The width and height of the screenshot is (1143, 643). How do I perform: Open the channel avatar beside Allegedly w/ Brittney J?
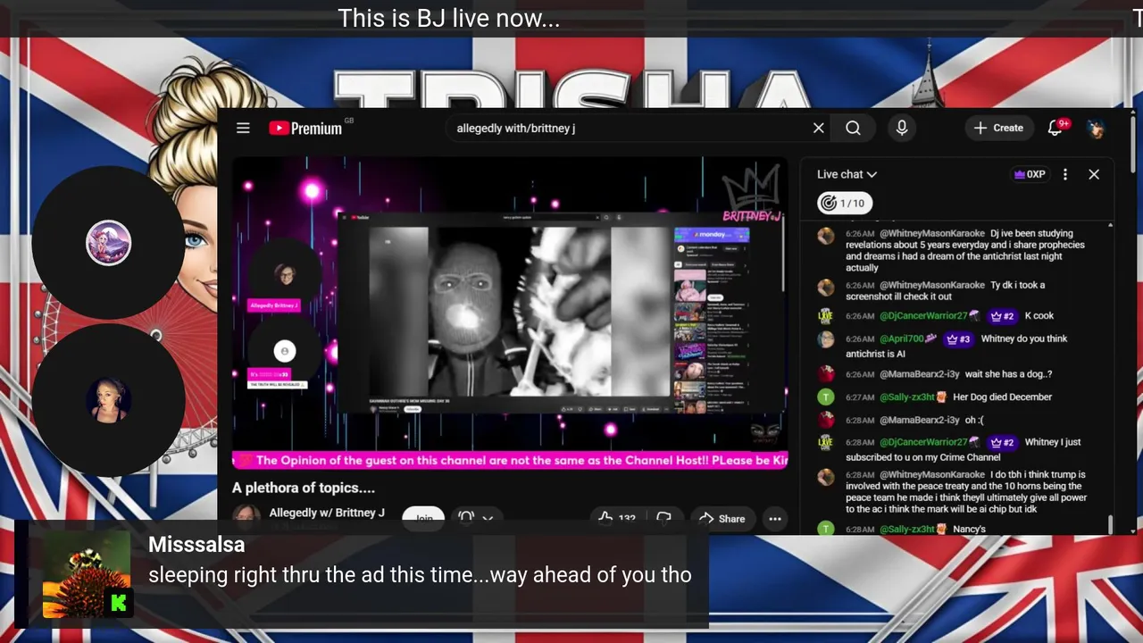pos(246,517)
